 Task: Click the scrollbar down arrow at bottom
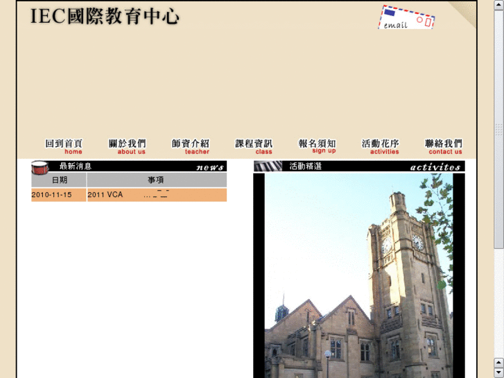coord(498,373)
